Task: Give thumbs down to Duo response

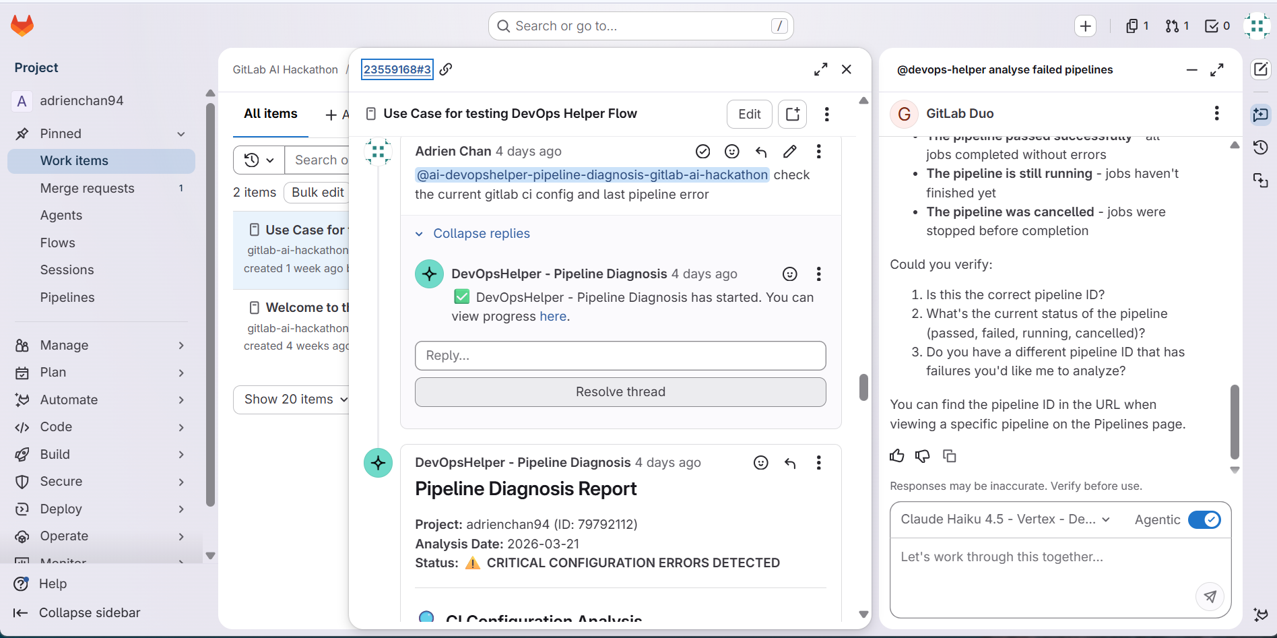Action: coord(923,456)
